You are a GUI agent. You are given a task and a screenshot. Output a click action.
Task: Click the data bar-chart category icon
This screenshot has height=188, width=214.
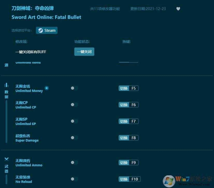pyautogui.click(x=6, y=85)
